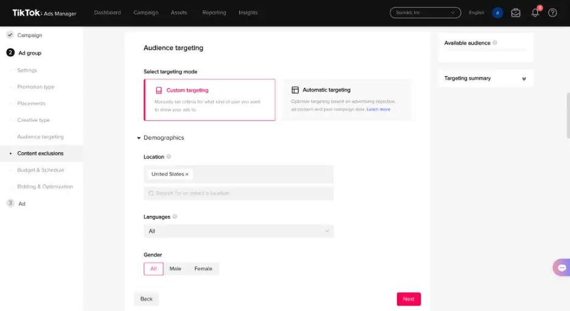Choose Male gender option
The width and height of the screenshot is (570, 311).
pyautogui.click(x=175, y=269)
